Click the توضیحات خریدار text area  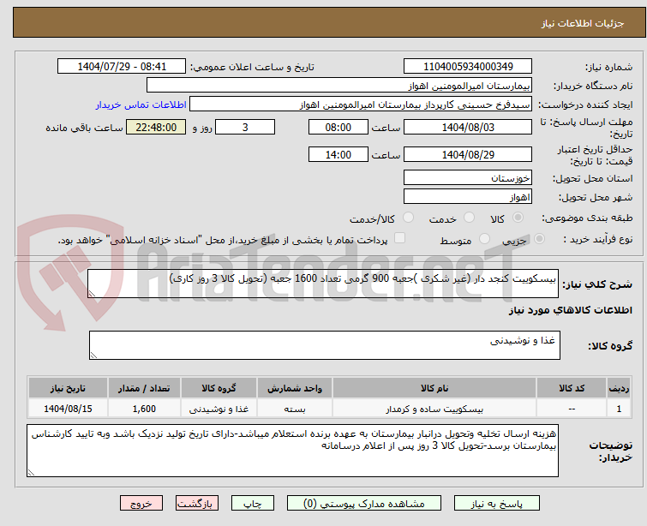[292, 451]
